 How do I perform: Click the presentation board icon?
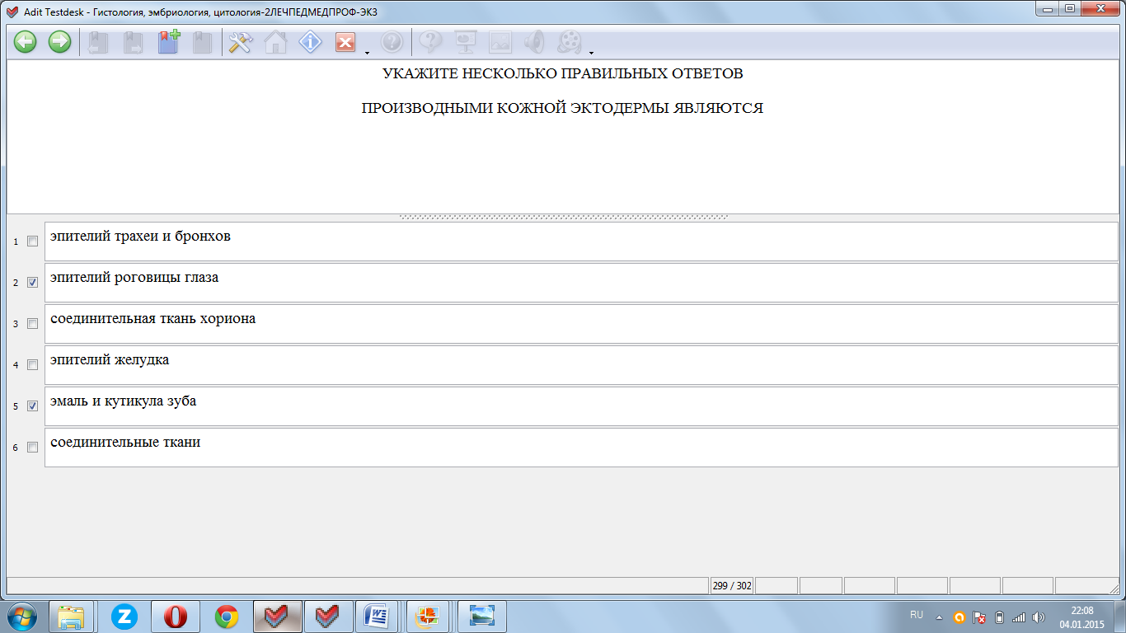click(466, 42)
